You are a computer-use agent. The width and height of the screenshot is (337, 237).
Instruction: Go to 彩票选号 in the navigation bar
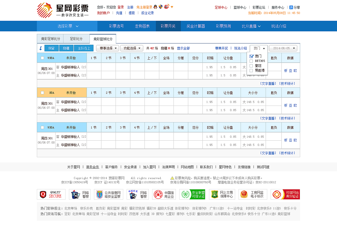[116, 26]
